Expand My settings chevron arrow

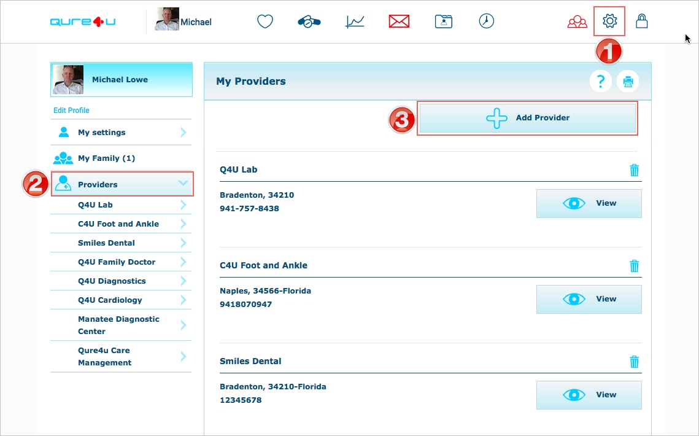(183, 132)
